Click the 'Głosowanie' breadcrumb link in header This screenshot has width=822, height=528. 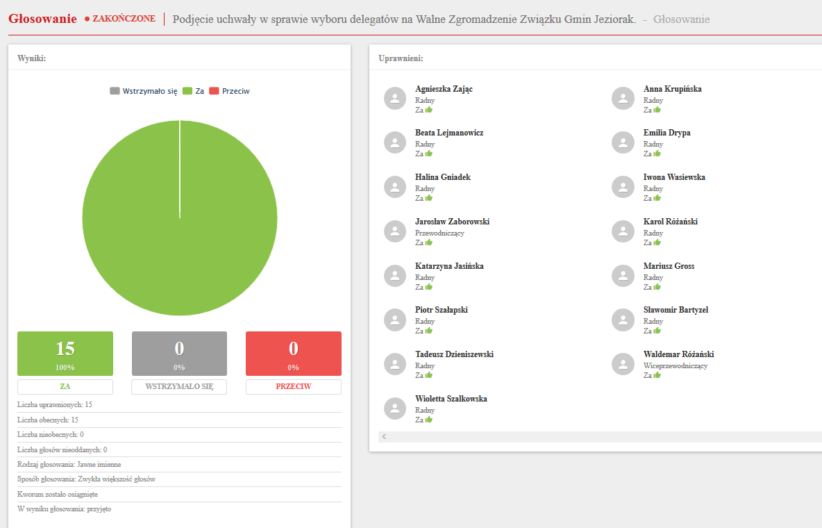pos(681,19)
